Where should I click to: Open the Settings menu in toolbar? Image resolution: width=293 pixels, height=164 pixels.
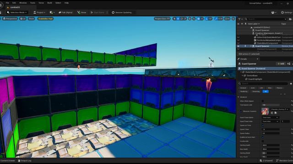287,12
